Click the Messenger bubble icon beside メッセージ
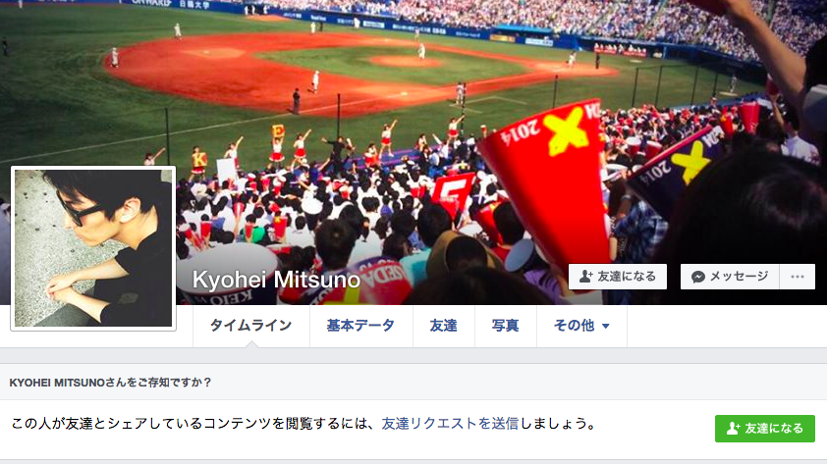 698,277
